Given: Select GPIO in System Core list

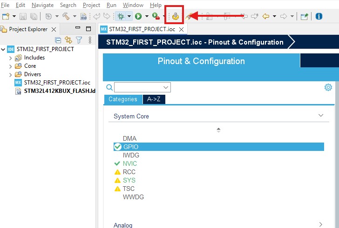Looking at the screenshot, I should 219,147.
